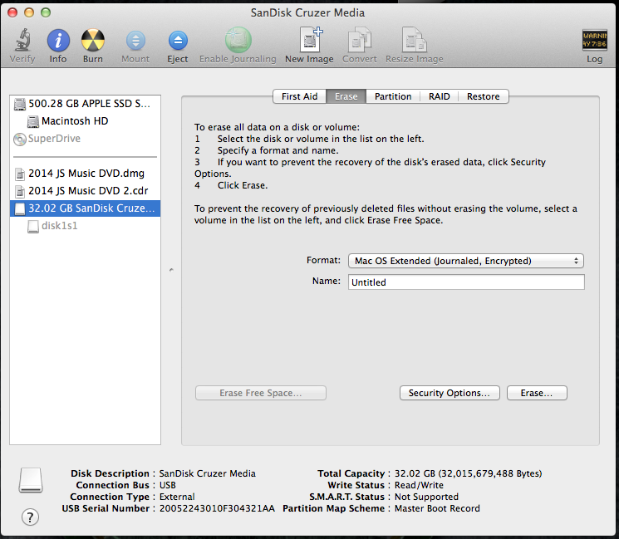This screenshot has width=619, height=539.
Task: Click the Verify microscope icon
Action: [x=22, y=40]
